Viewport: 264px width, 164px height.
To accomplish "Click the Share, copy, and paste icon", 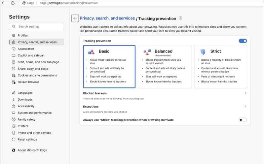I will coord(14,69).
